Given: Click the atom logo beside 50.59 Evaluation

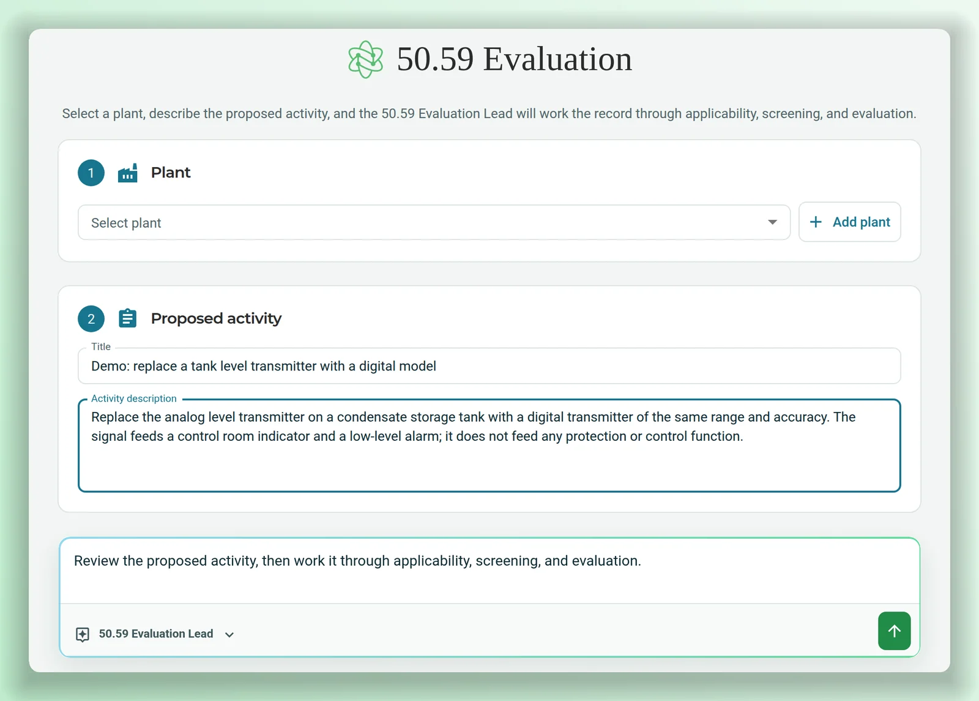Looking at the screenshot, I should [x=365, y=59].
